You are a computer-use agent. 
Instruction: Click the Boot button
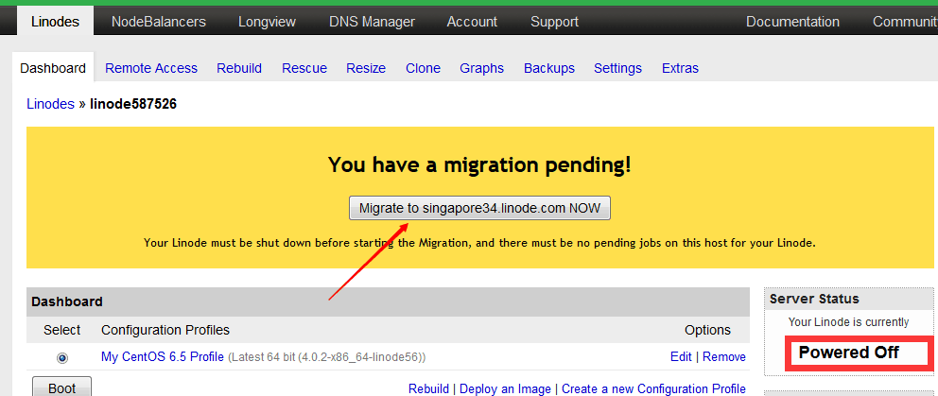[x=61, y=387]
